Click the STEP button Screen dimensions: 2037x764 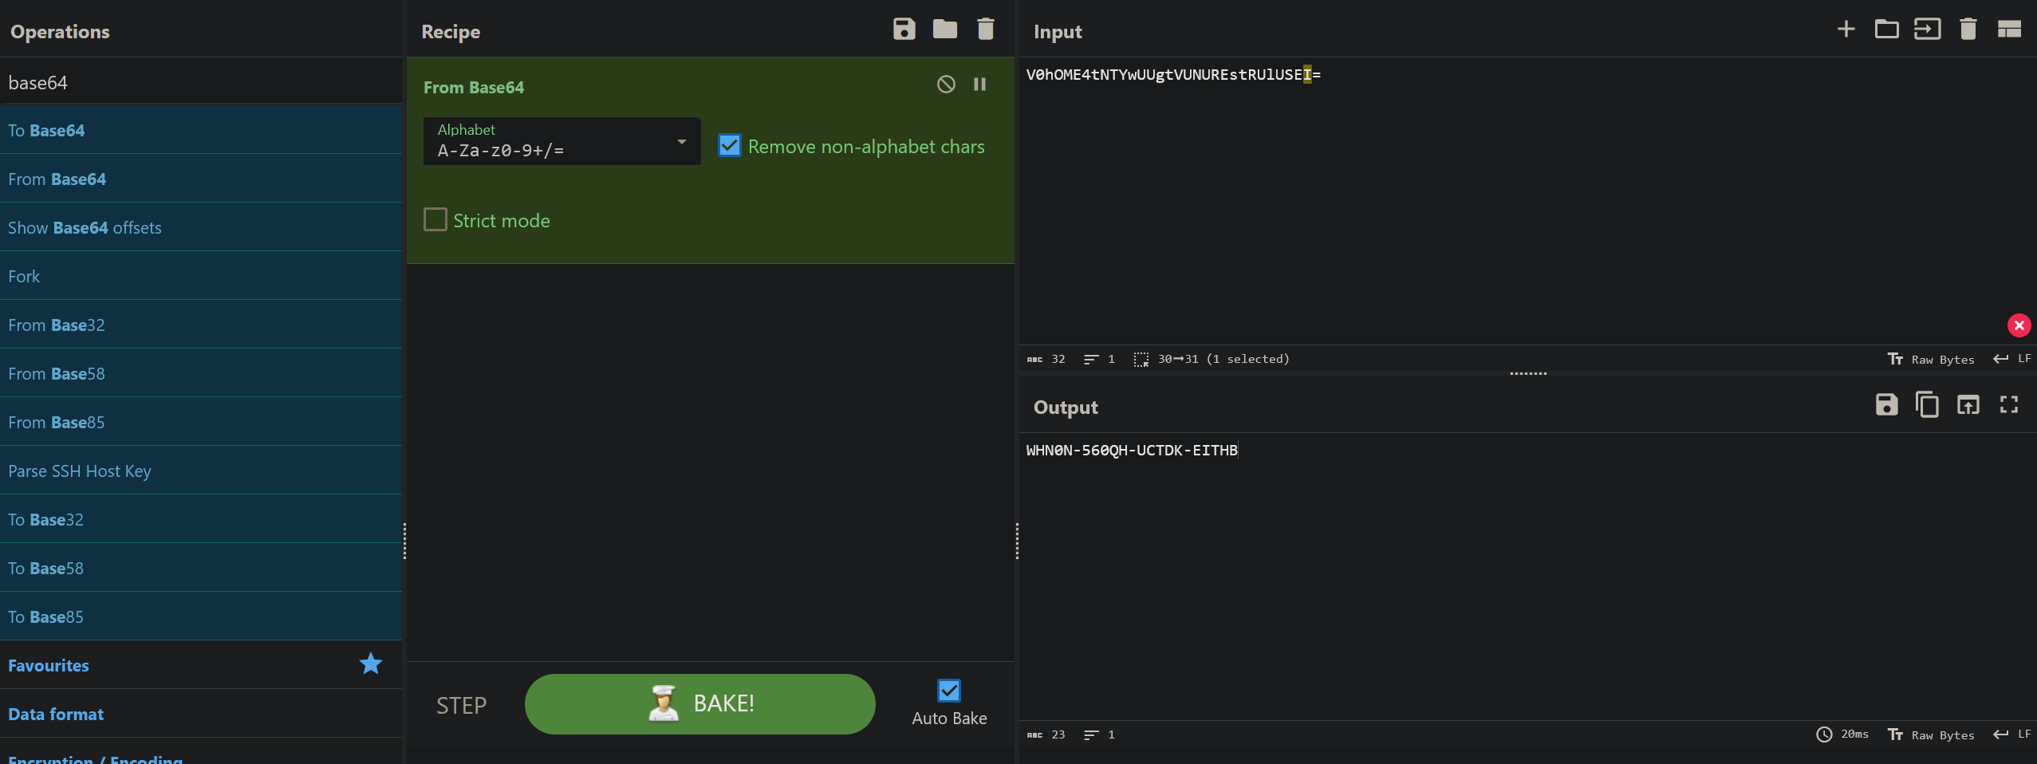(x=461, y=704)
